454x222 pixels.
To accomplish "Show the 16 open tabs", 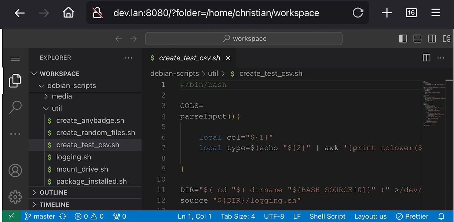I will [x=411, y=13].
